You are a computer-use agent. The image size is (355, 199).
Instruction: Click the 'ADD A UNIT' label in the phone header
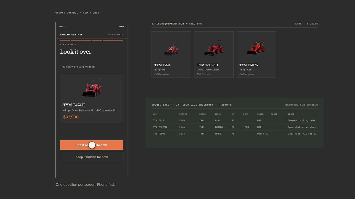(x=116, y=34)
